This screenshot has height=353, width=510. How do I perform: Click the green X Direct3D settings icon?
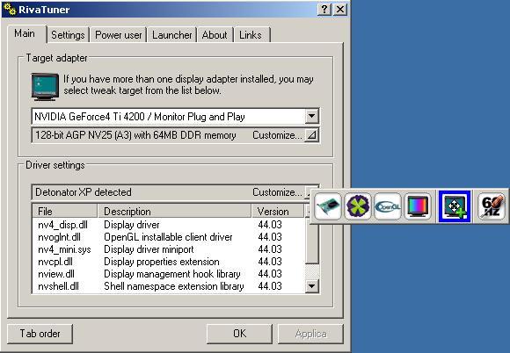[x=358, y=206]
